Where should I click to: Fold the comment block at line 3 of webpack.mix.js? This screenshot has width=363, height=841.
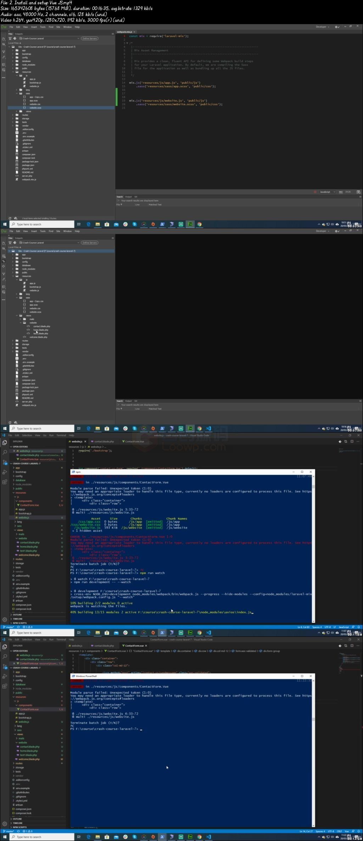(x=127, y=43)
